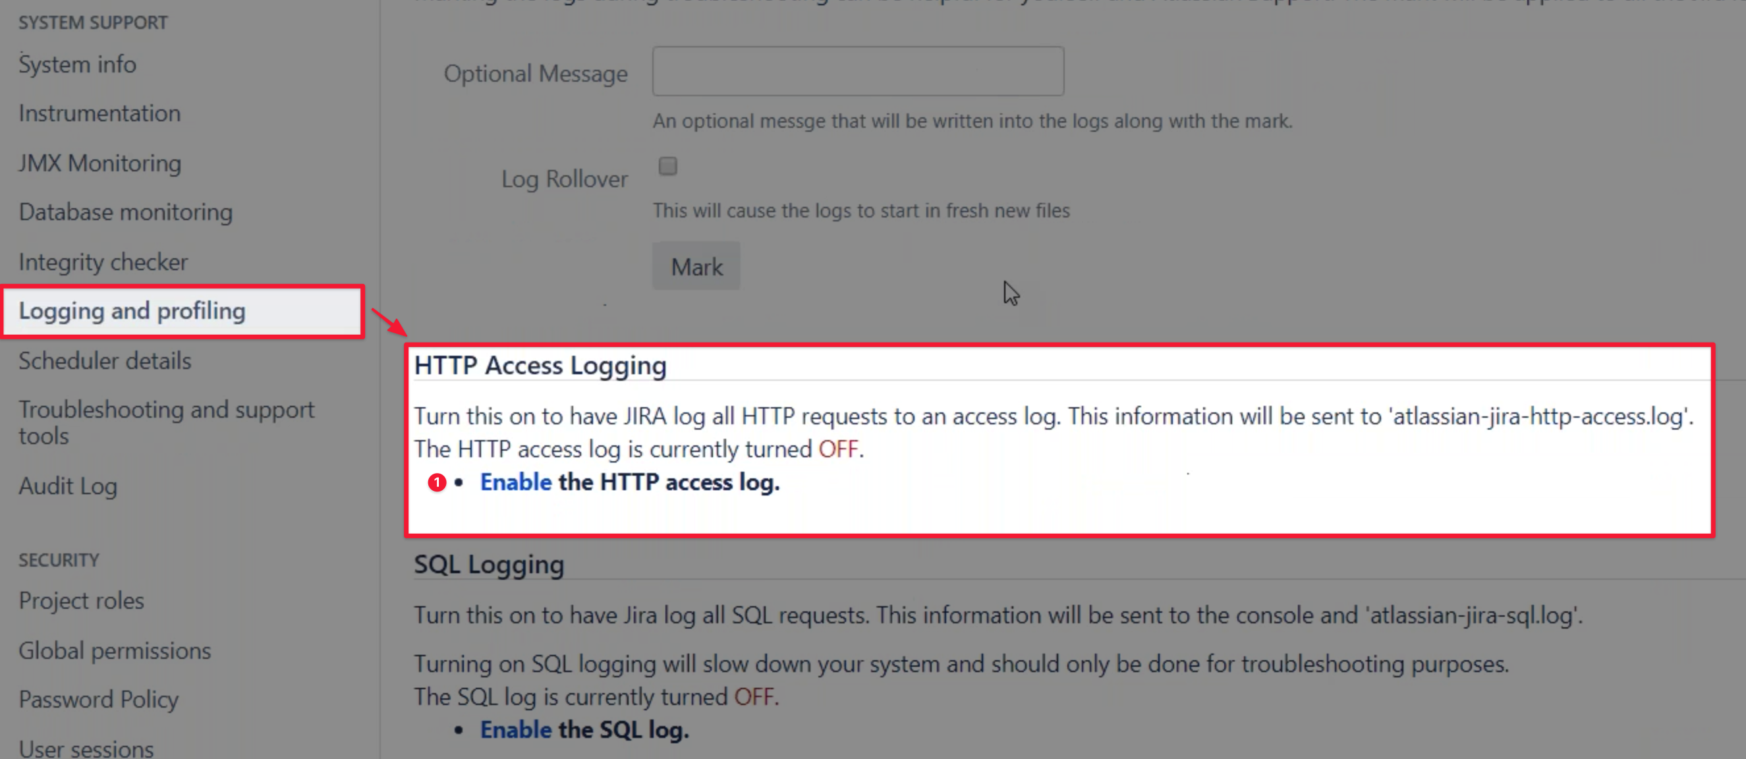This screenshot has height=759, width=1746.
Task: Select Logging and profiling
Action: tap(132, 311)
